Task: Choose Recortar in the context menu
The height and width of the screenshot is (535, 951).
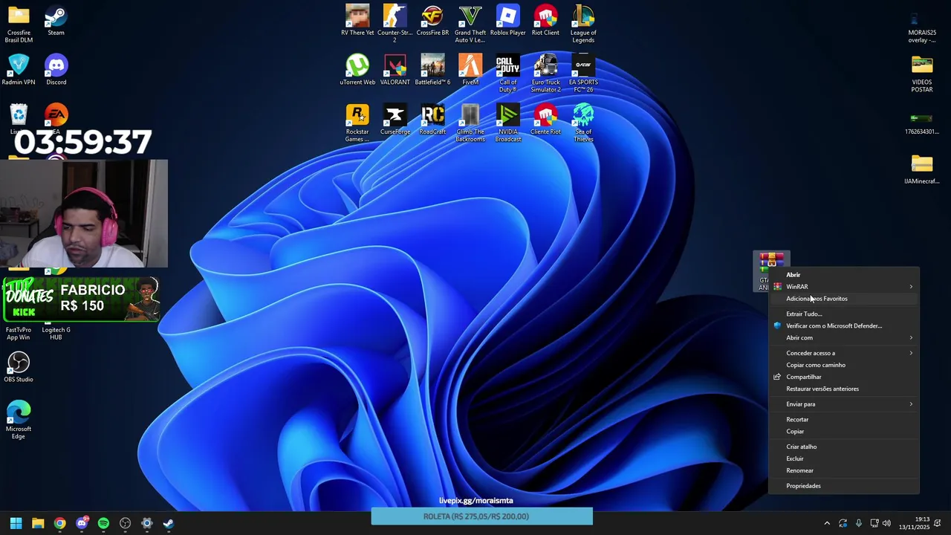Action: [844, 420]
